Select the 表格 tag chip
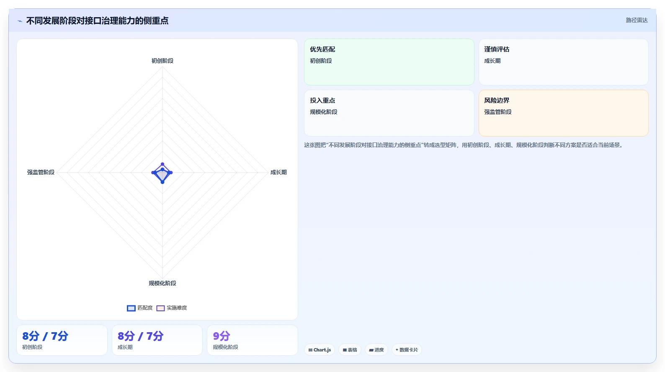This screenshot has width=665, height=372. [x=350, y=350]
